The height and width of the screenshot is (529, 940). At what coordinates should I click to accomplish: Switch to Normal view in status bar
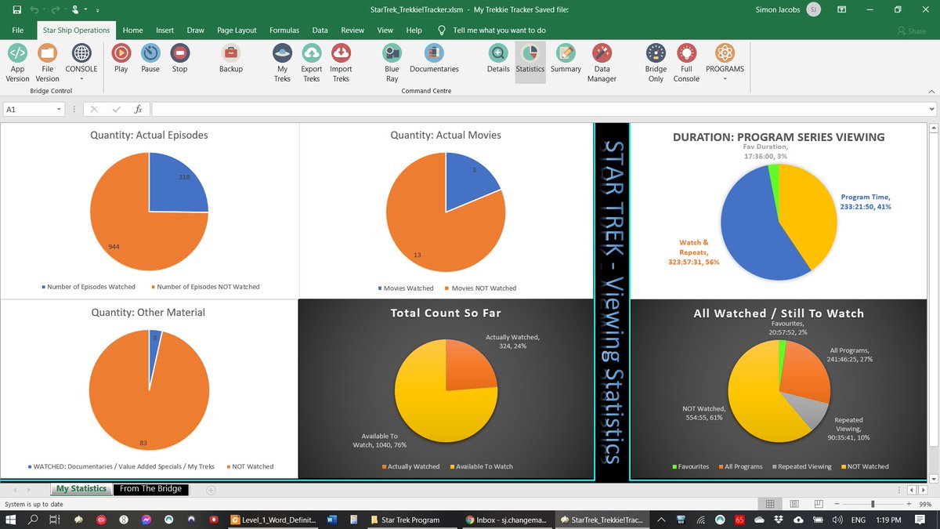pyautogui.click(x=770, y=504)
